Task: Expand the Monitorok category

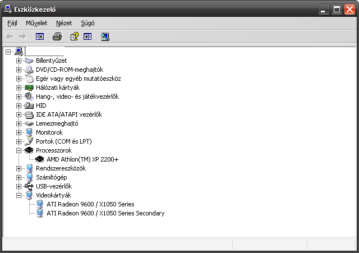Action: [x=19, y=132]
